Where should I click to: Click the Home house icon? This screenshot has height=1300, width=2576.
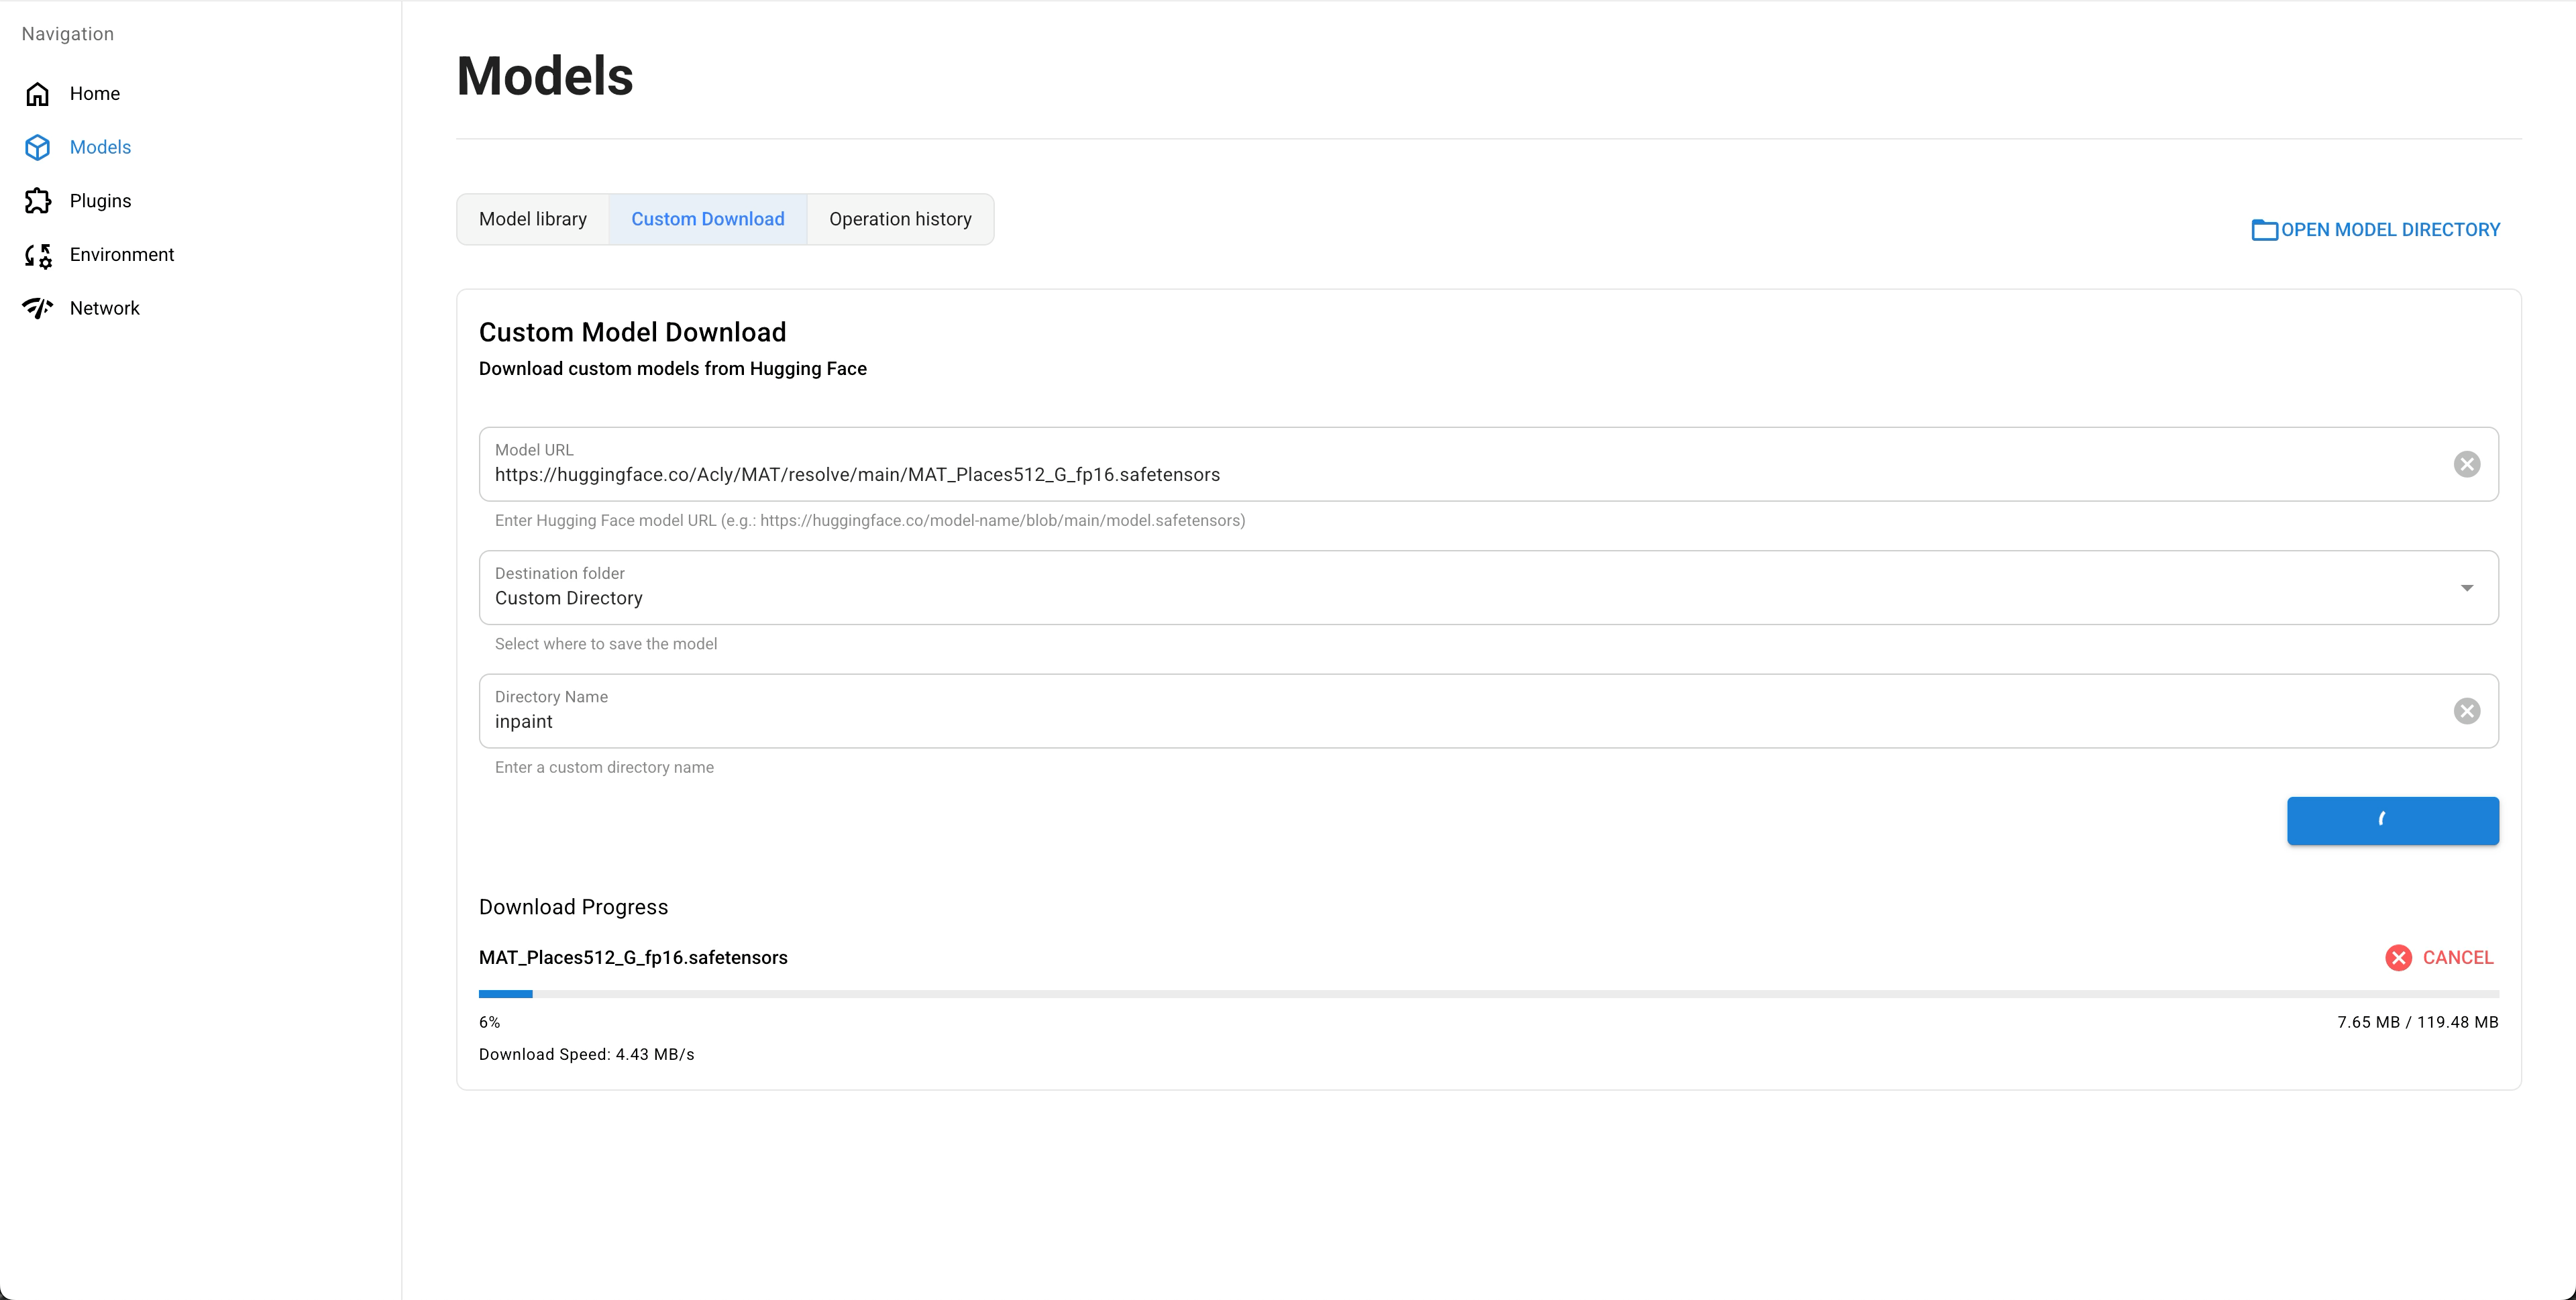[x=37, y=94]
